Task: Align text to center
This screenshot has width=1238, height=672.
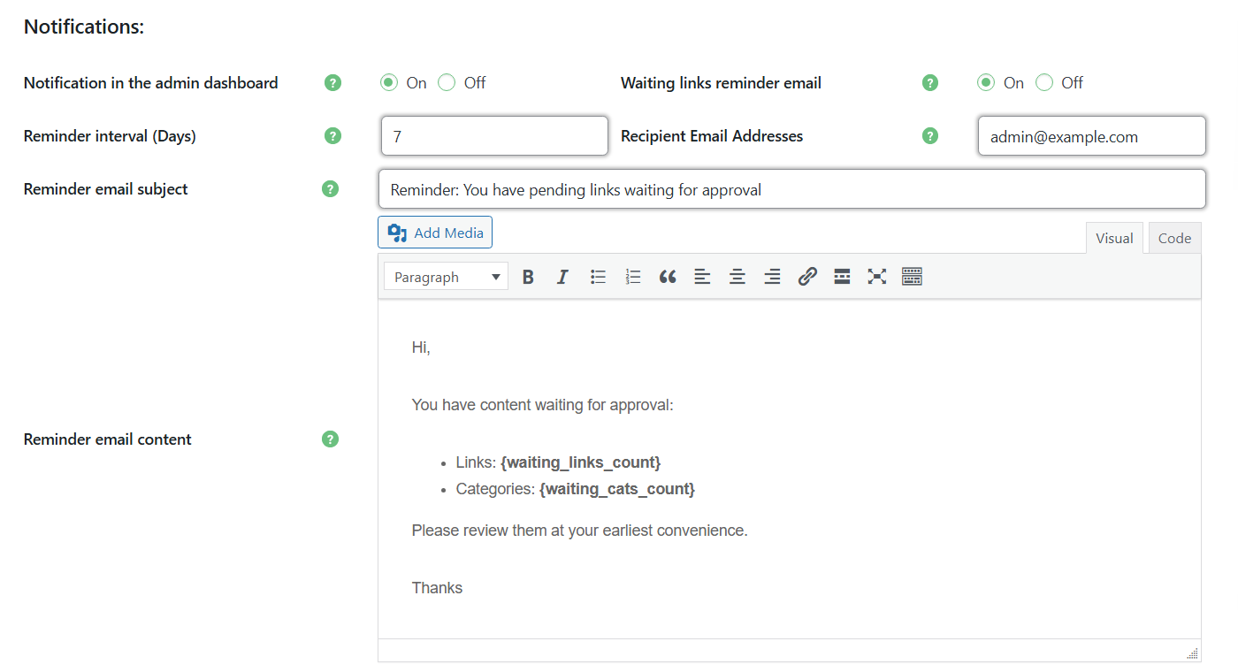Action: 737,276
